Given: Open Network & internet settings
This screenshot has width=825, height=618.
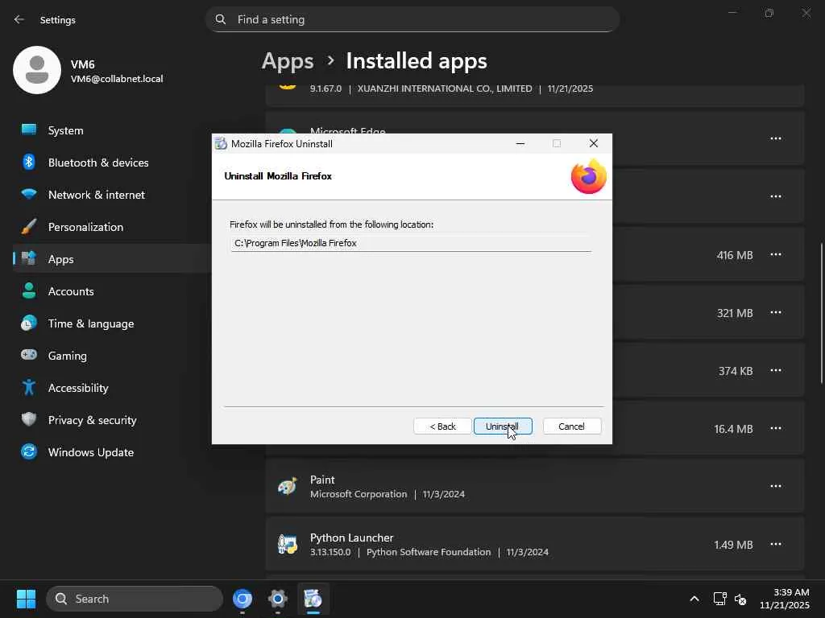Looking at the screenshot, I should pyautogui.click(x=96, y=195).
